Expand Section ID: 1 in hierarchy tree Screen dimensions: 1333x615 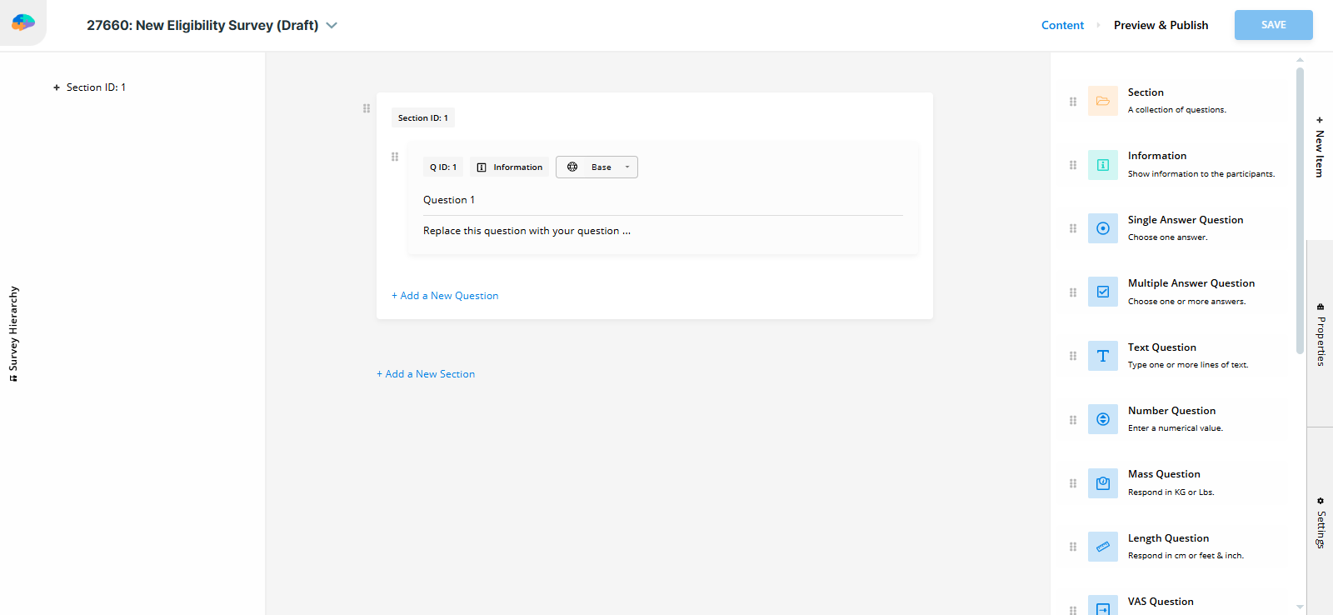coord(57,87)
